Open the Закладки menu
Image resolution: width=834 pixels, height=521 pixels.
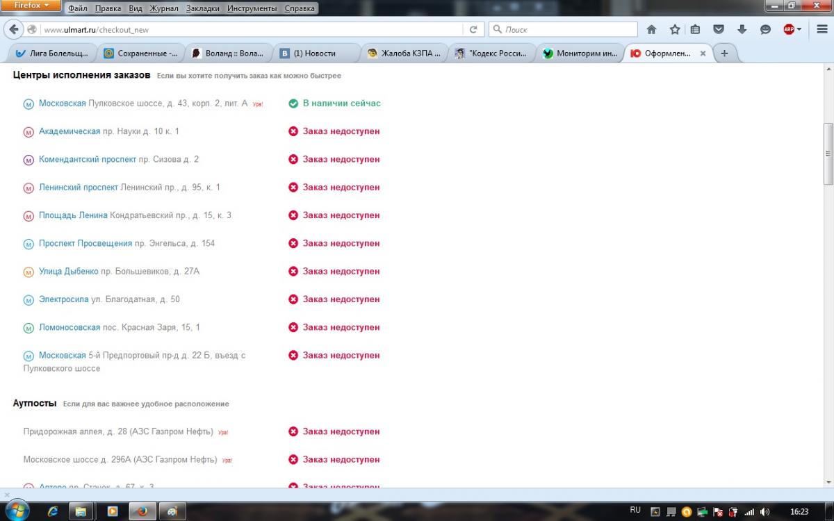pyautogui.click(x=203, y=9)
